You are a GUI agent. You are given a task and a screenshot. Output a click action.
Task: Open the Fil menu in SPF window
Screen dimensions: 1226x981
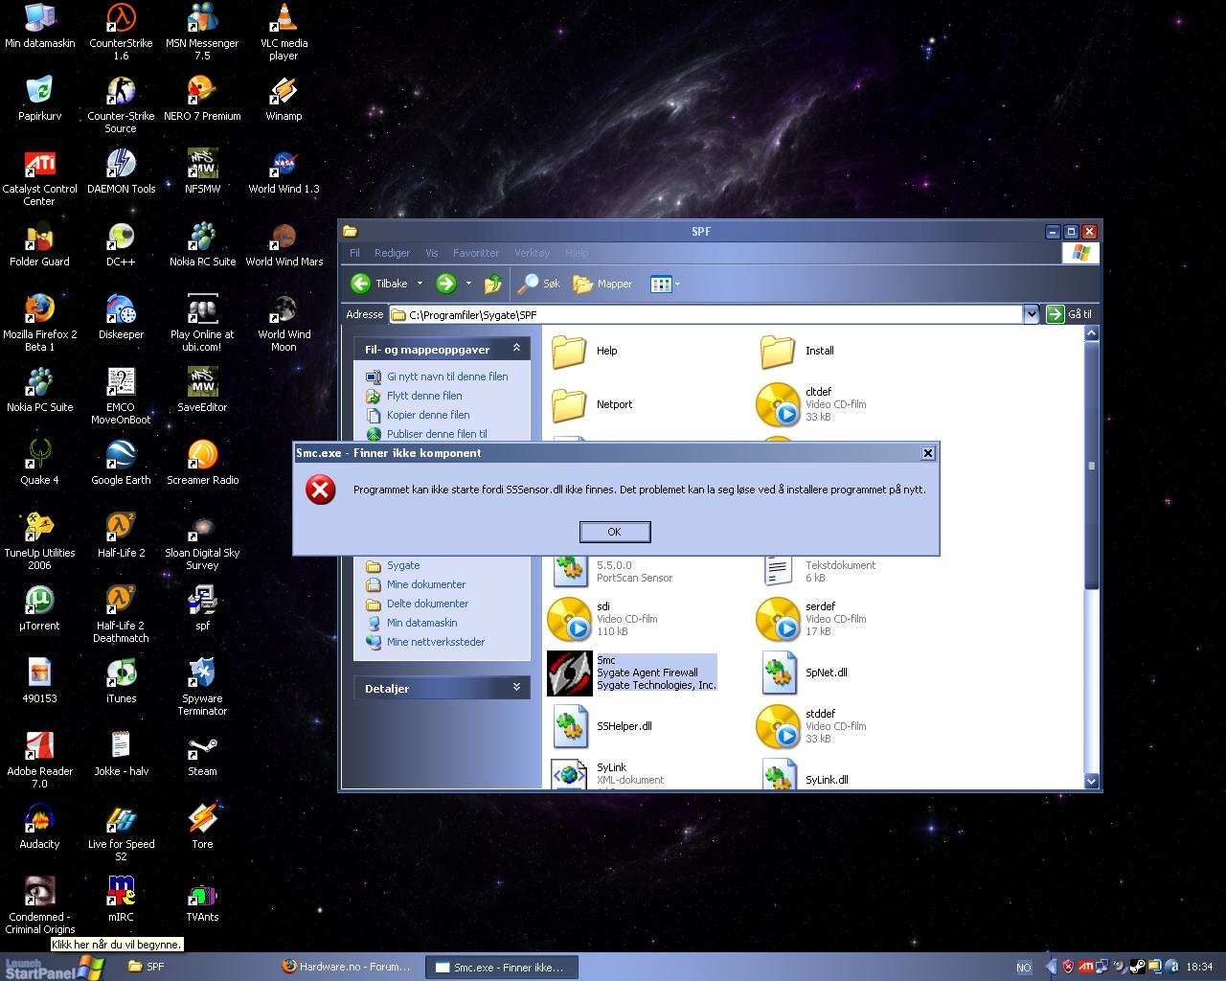pos(354,253)
